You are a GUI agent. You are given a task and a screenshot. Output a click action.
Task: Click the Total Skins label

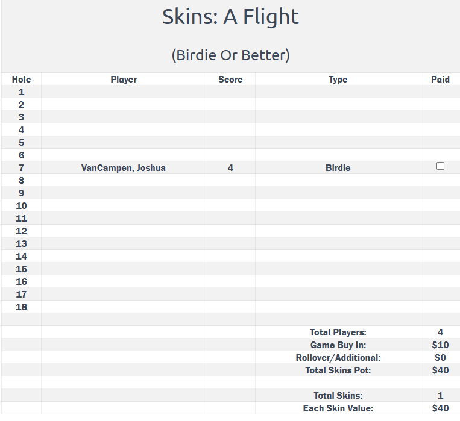click(338, 396)
